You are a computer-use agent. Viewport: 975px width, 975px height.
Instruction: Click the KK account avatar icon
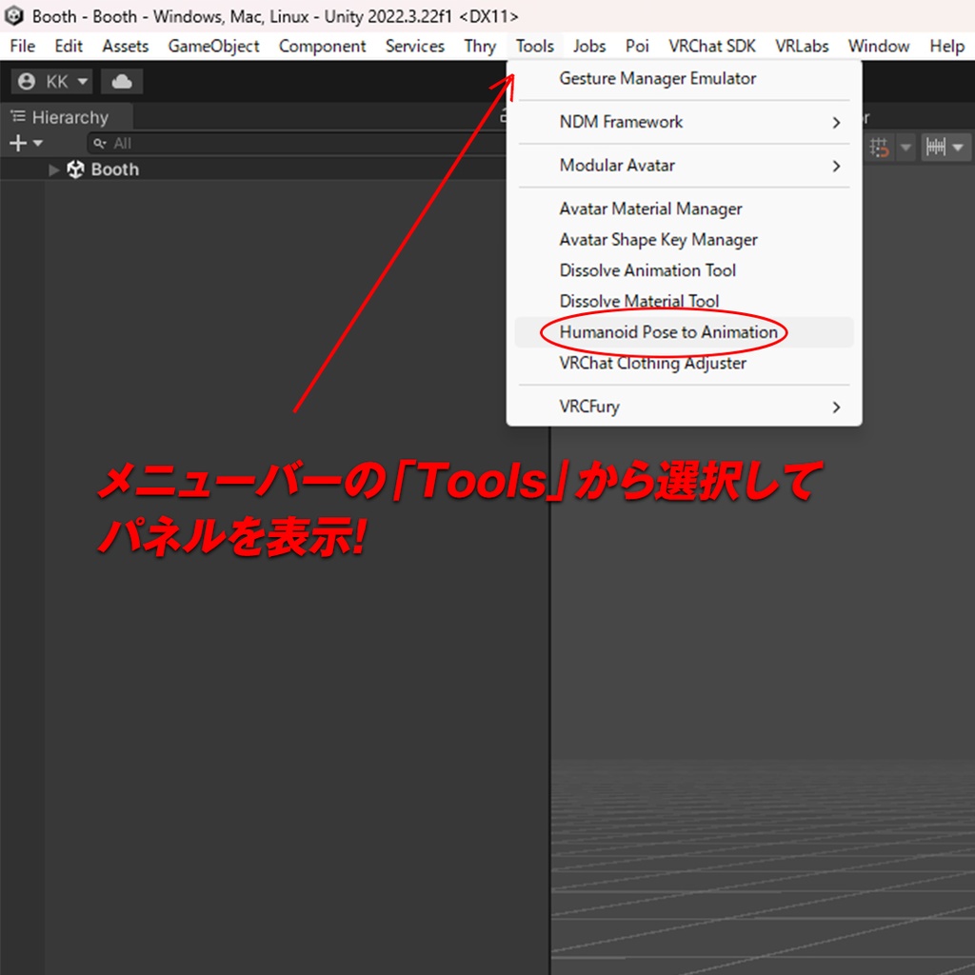click(27, 81)
